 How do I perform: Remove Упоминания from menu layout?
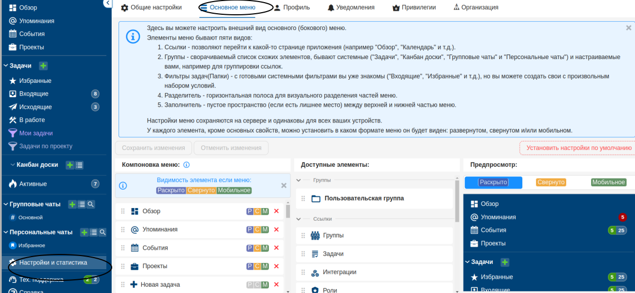276,230
